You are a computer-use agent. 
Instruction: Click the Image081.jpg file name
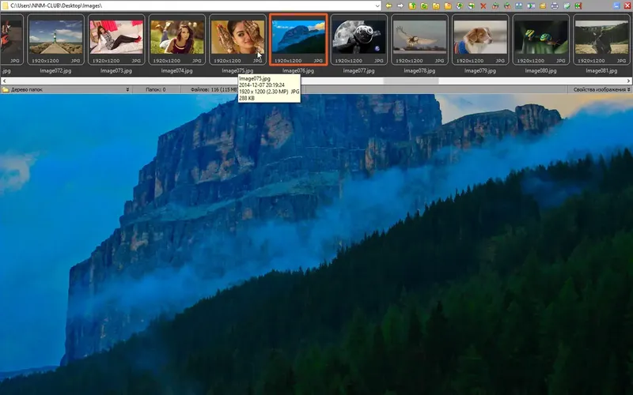[x=601, y=70]
